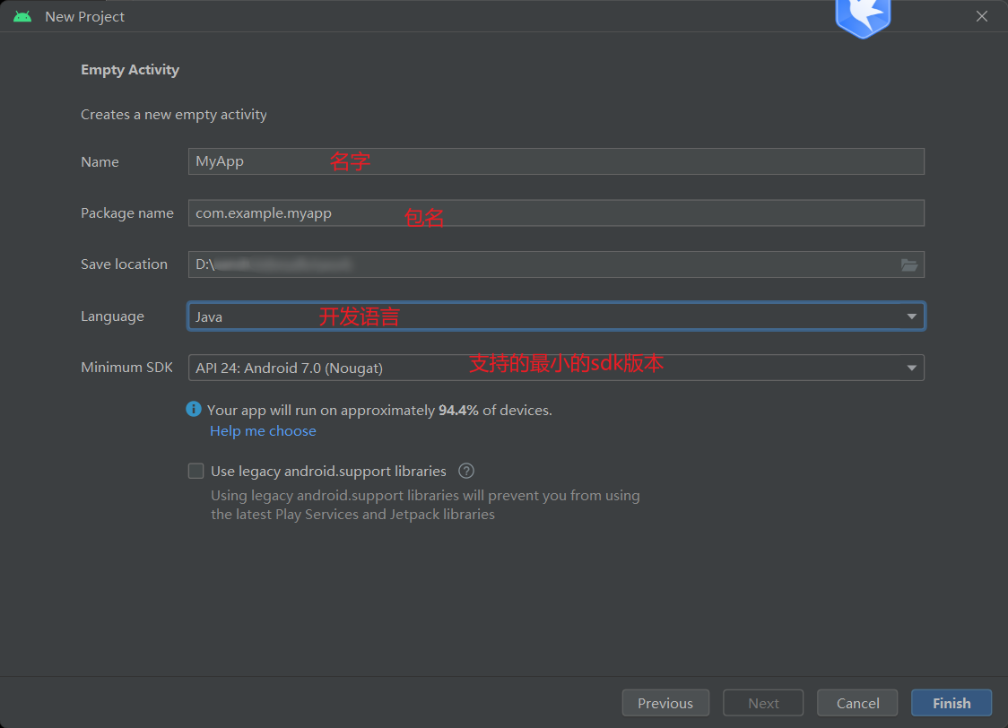Image resolution: width=1008 pixels, height=728 pixels.
Task: Click the Save location path field
Action: (x=538, y=264)
